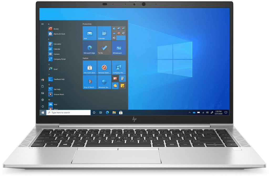
Task: Open the Company Portal tile under Explore
Action: [119, 67]
